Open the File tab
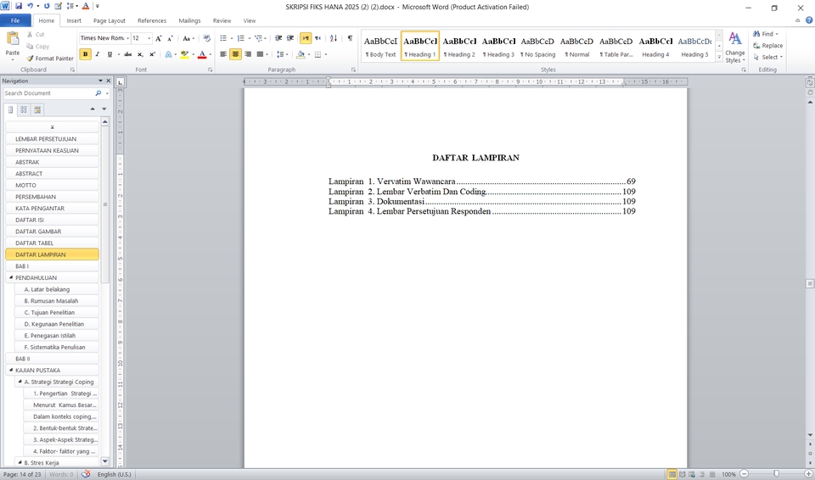This screenshot has height=480, width=815. 15,21
